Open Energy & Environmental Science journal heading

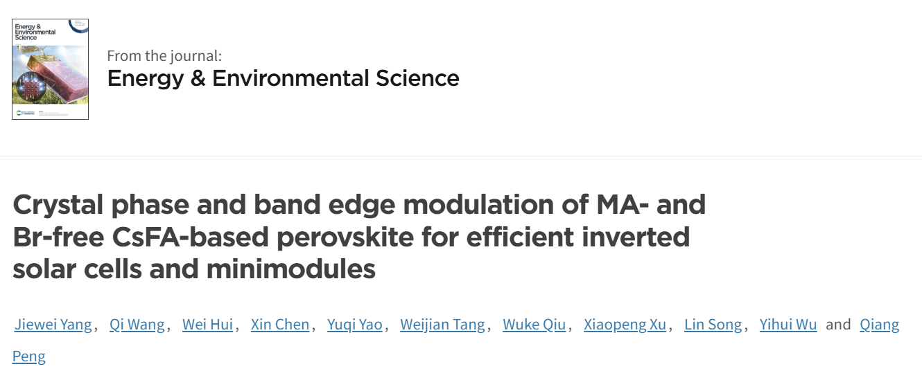(x=284, y=78)
